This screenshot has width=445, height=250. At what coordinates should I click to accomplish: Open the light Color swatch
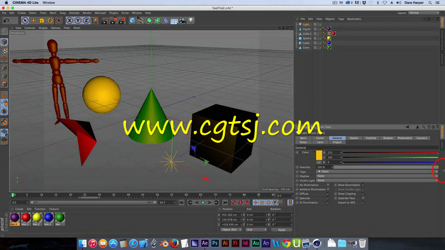pos(319,156)
